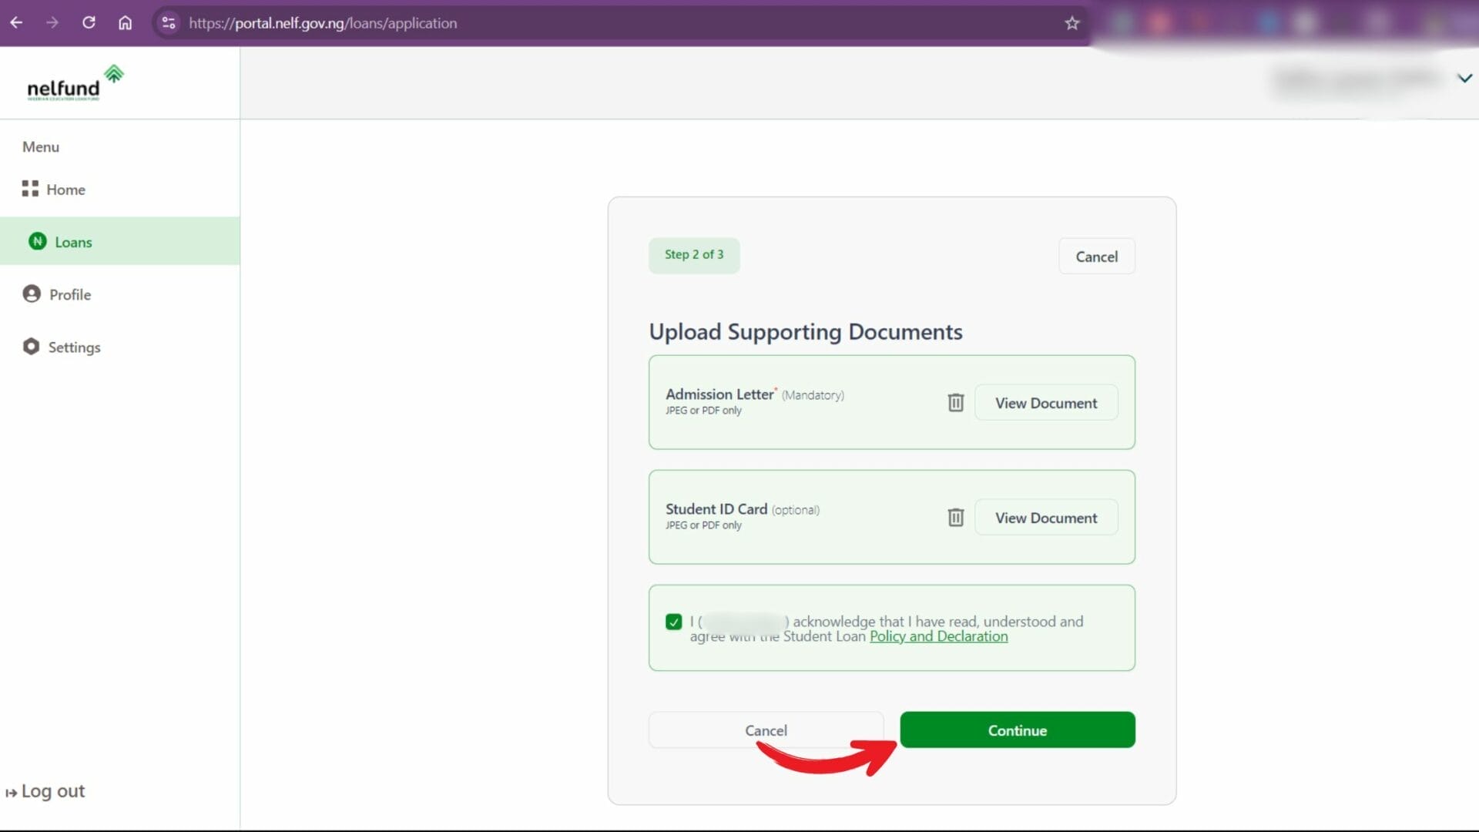Open the Policy and Declaration link
The image size is (1479, 832).
[x=938, y=636]
